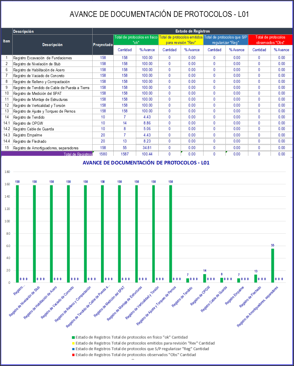Click the green header 'Total de protocolos en fisico "ok"'
The image size is (294, 366).
(136, 40)
